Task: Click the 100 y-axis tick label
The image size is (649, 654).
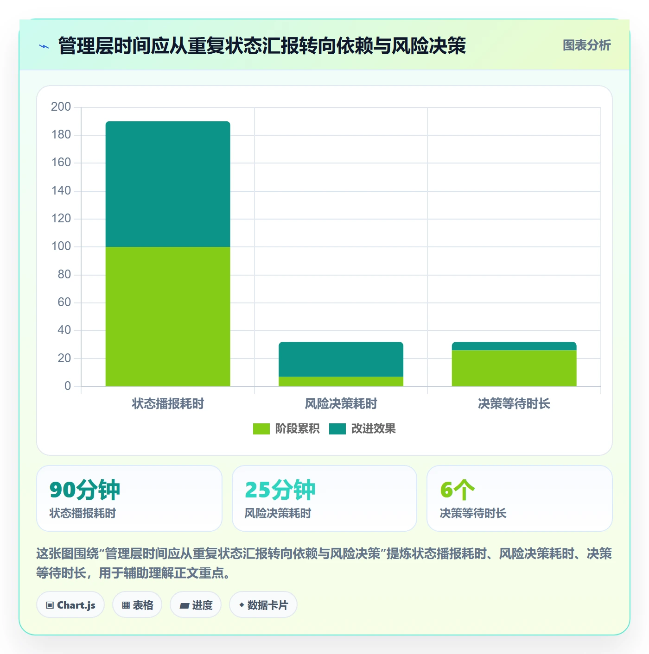Action: tap(61, 246)
